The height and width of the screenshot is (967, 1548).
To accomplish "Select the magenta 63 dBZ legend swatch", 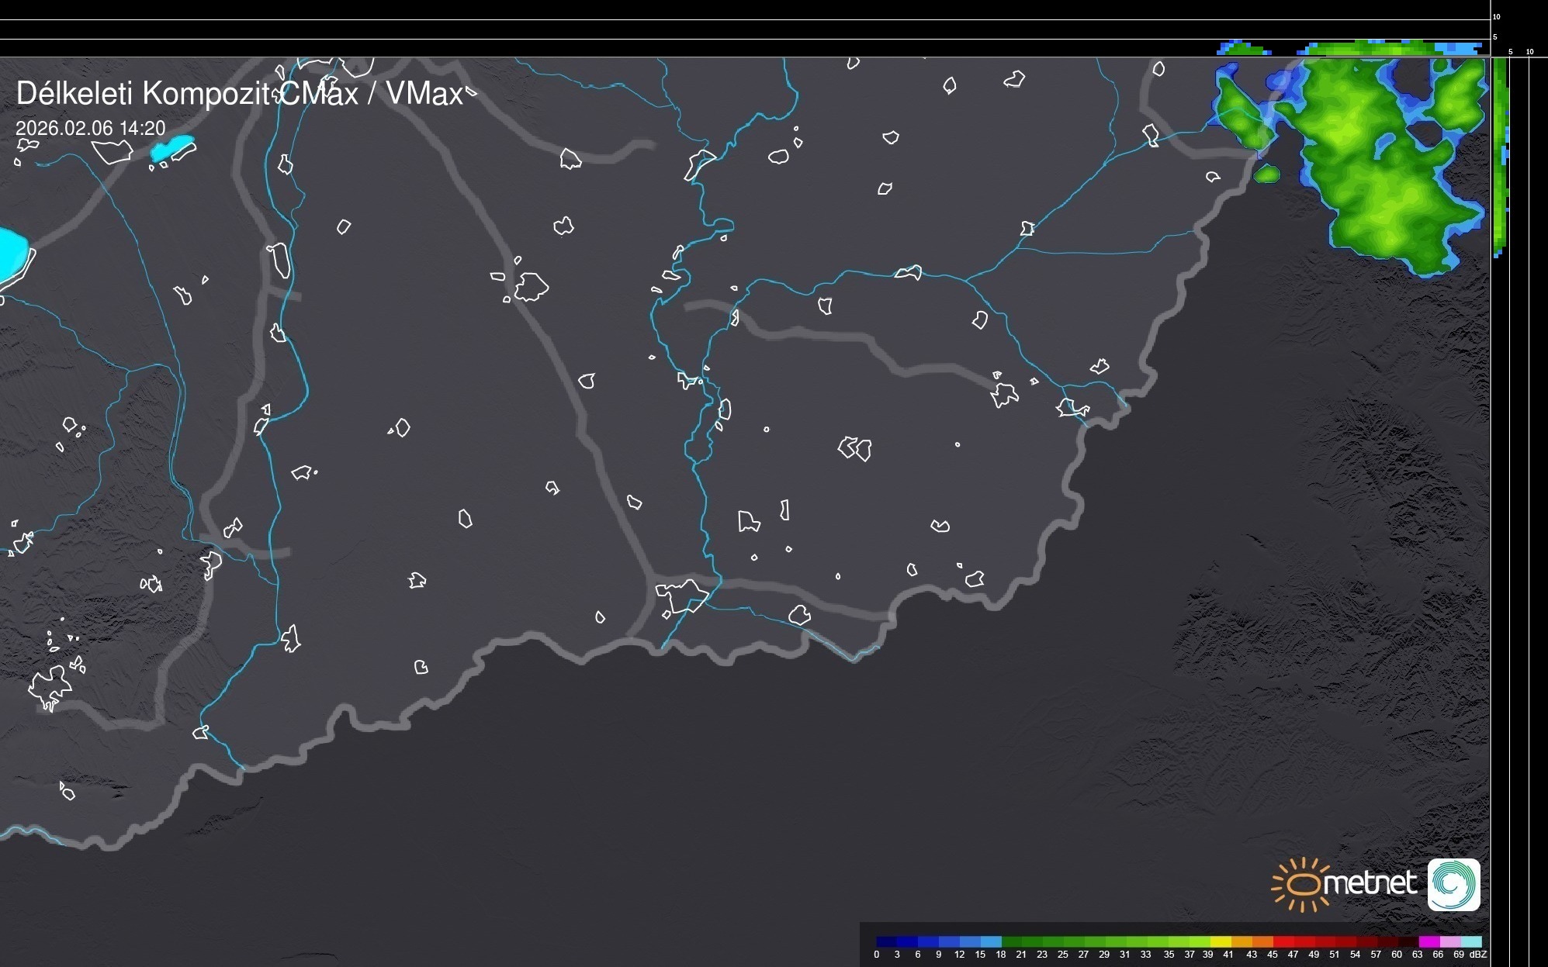I will click(1429, 941).
